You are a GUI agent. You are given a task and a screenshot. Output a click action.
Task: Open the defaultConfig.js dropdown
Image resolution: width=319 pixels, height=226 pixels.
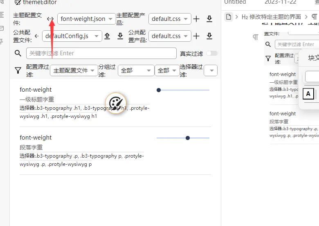pos(72,36)
